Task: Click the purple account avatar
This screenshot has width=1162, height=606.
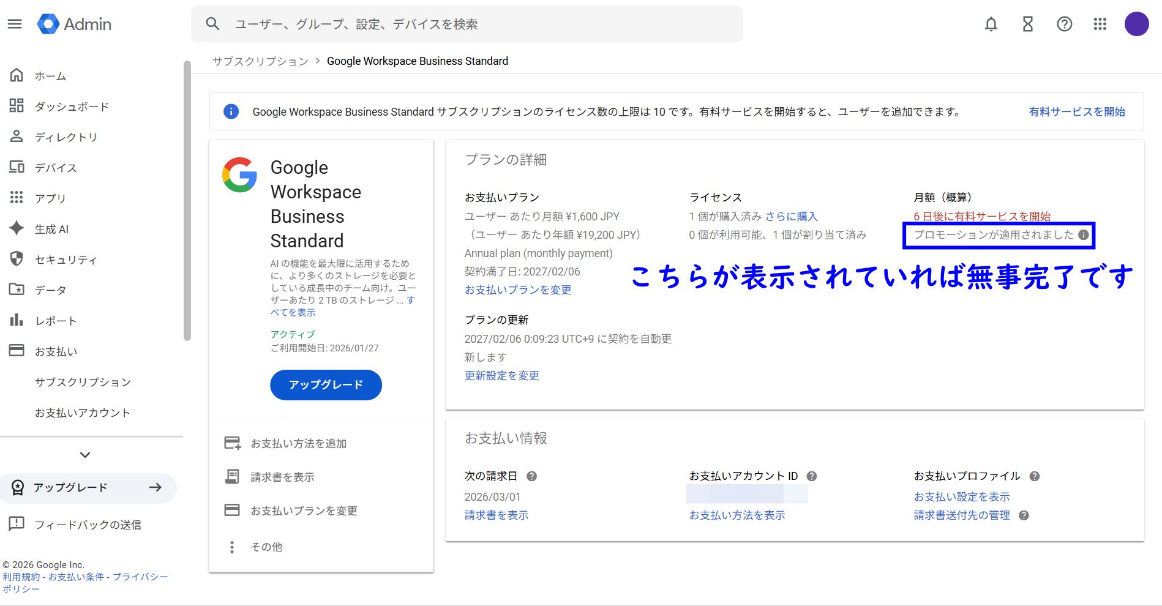Action: click(1136, 24)
